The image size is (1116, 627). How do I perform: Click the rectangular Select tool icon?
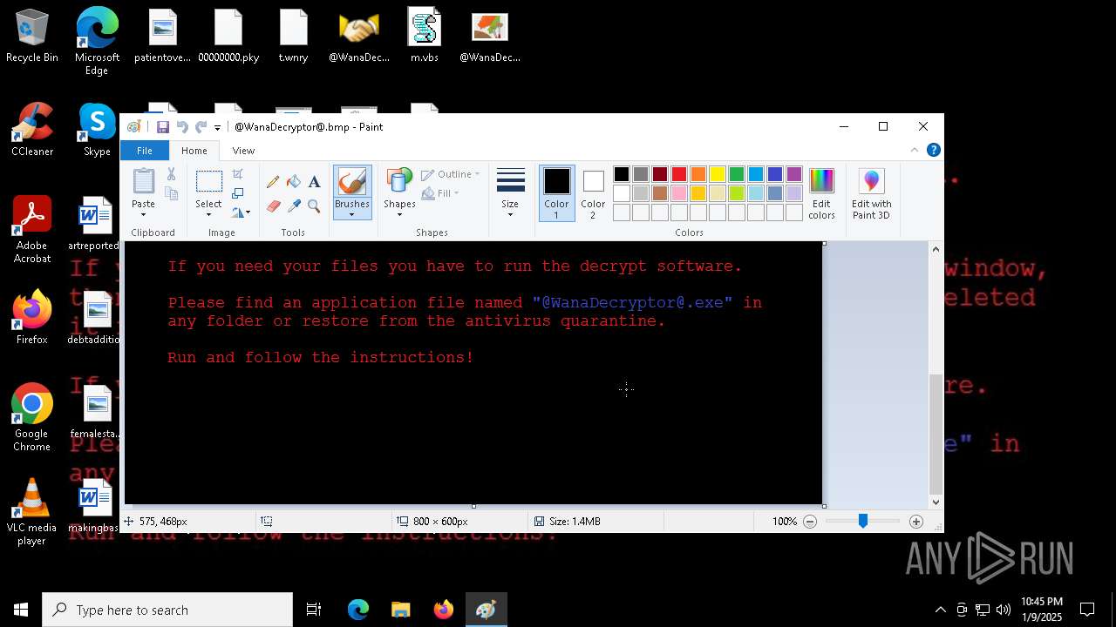pos(208,182)
